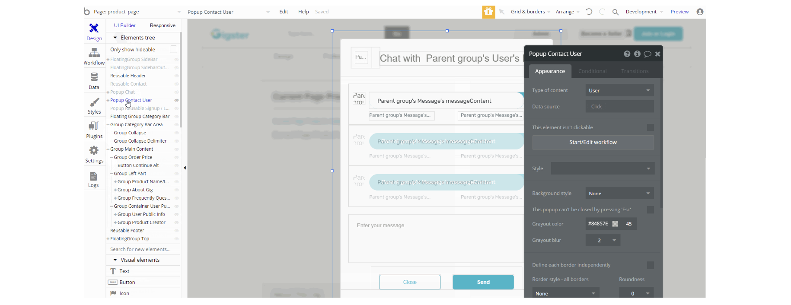791x305 pixels.
Task: Open the Data section
Action: click(x=94, y=81)
